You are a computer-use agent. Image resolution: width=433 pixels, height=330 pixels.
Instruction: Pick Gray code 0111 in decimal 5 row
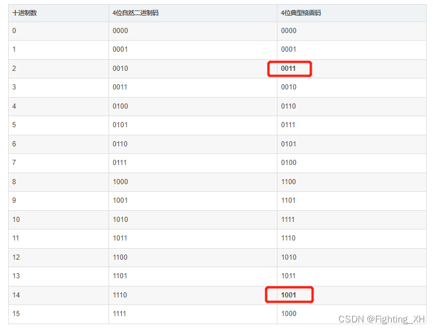click(x=288, y=125)
